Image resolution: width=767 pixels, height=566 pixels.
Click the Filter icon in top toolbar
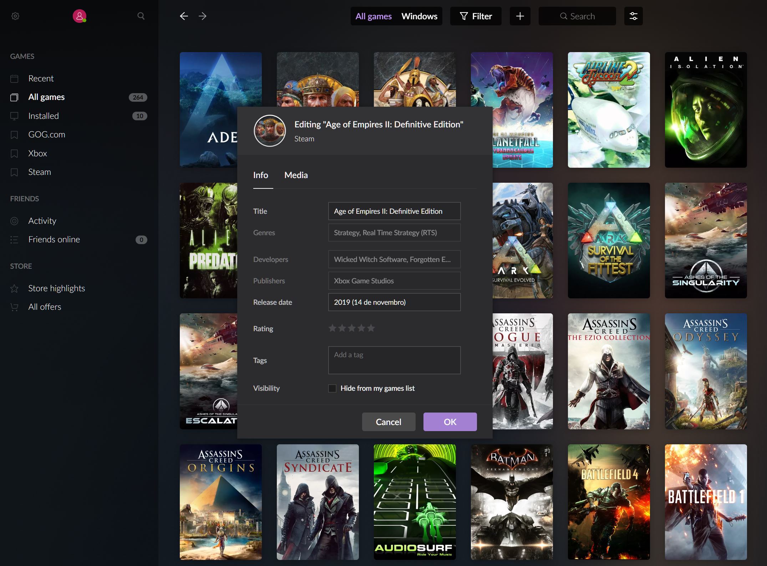point(464,16)
